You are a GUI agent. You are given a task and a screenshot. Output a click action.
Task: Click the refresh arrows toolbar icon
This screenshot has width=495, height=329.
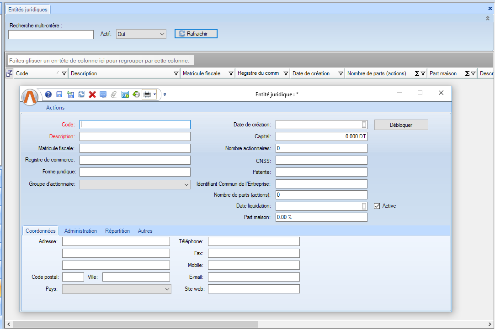pyautogui.click(x=81, y=94)
